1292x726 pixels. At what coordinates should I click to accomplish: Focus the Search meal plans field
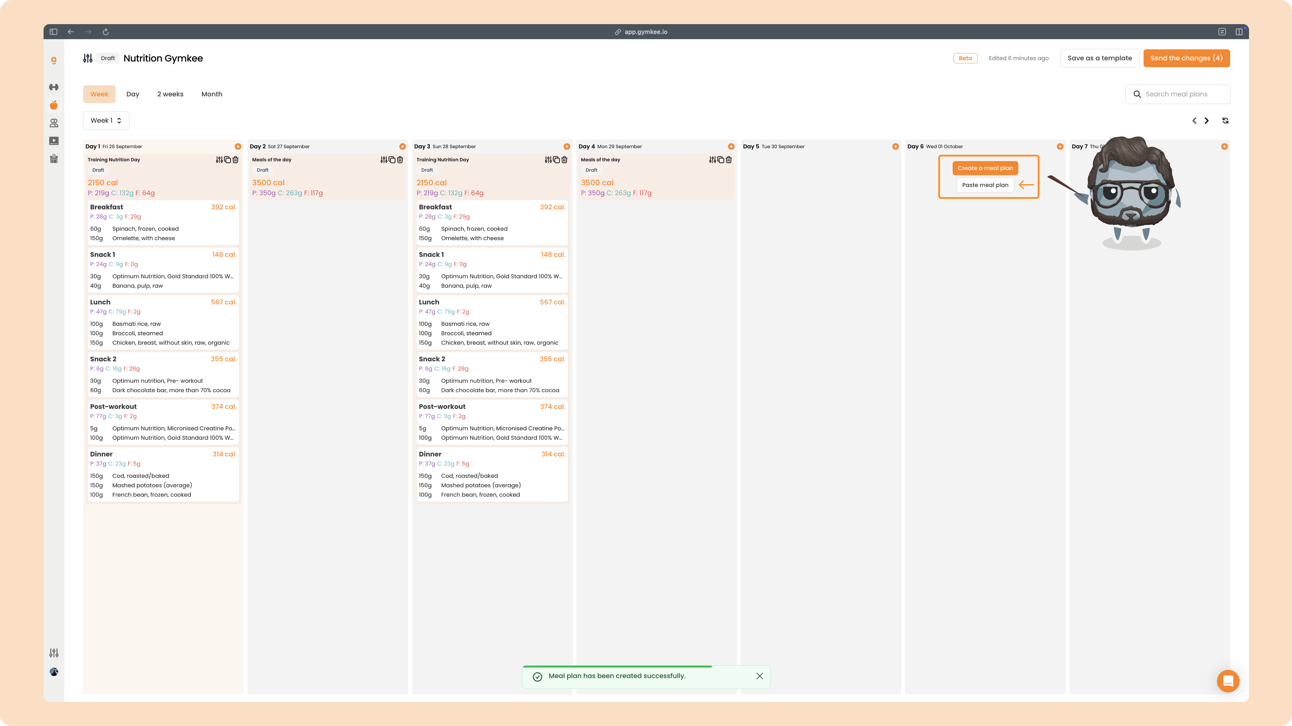1178,94
